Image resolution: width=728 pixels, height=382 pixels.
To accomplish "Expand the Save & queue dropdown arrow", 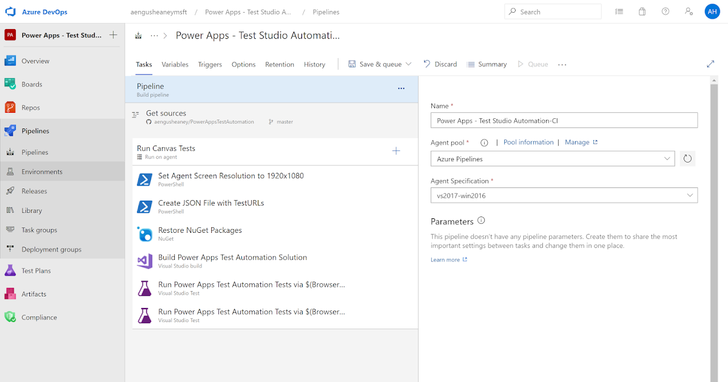I will (x=408, y=64).
